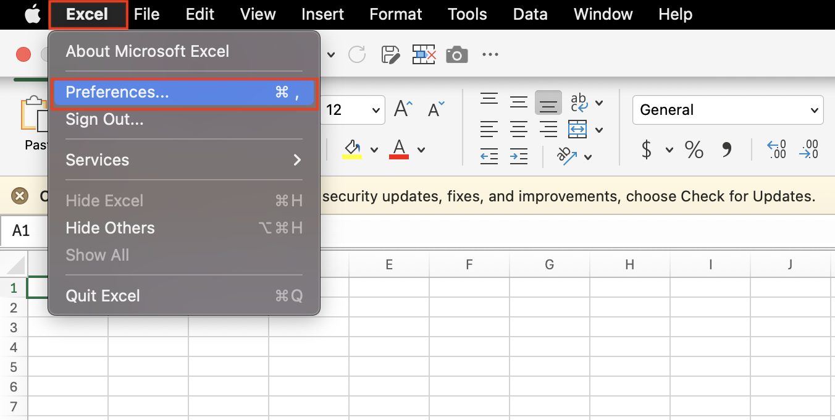The image size is (835, 420).
Task: Select row header 6
Action: pos(14,387)
